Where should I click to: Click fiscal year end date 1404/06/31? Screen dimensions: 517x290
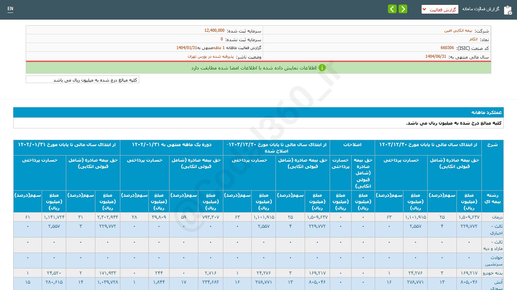pos(436,57)
